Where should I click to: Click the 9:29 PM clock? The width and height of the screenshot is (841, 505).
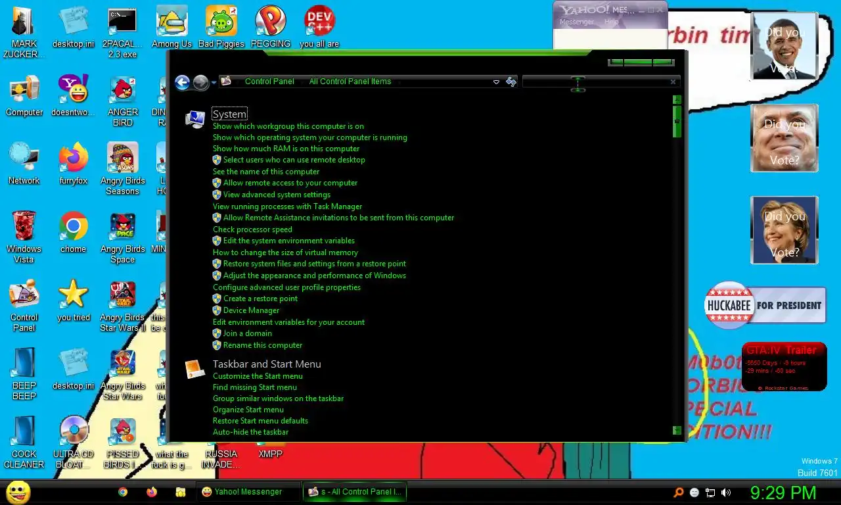pos(783,493)
